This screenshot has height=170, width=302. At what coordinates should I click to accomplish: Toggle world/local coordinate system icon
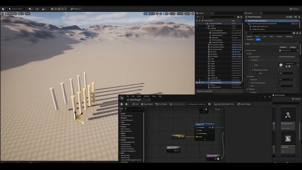[157, 14]
